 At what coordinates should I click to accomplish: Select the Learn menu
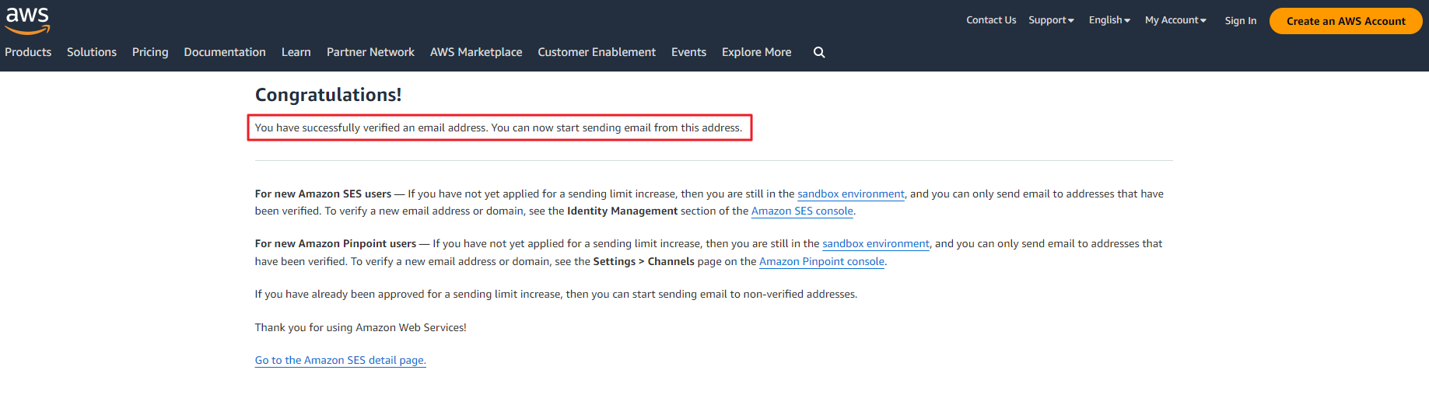[296, 52]
